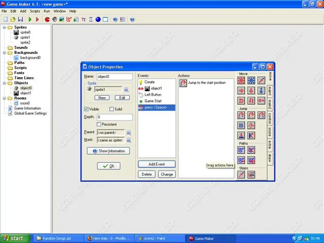This screenshot has width=324, height=243.
Task: Select the red 'Set vertical speed' action icon
Action: [251, 90]
